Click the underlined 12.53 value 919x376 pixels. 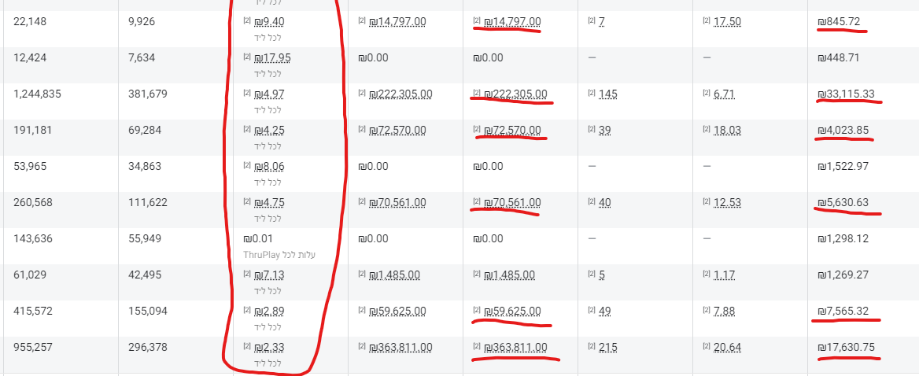727,203
